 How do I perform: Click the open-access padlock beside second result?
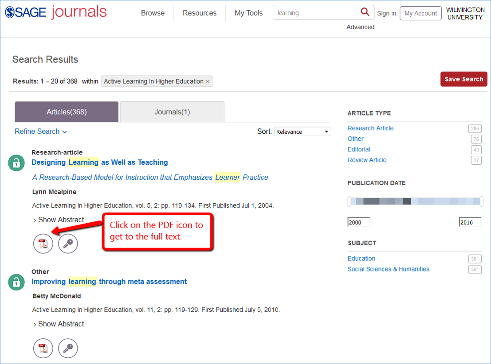16,282
